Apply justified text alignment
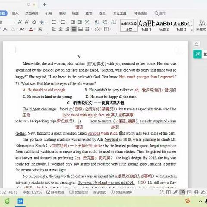The width and height of the screenshot is (207, 207). pyautogui.click(x=74, y=29)
